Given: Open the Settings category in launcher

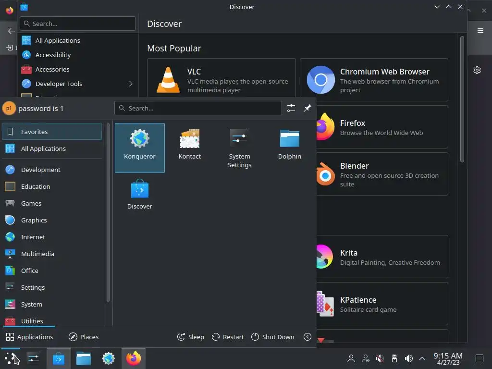Looking at the screenshot, I should (x=52, y=287).
